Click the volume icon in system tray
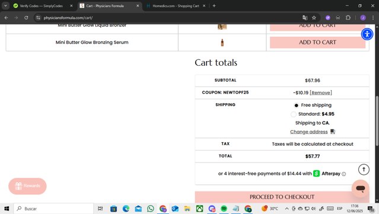Screen dimensions: 379x214 [x=314, y=209]
